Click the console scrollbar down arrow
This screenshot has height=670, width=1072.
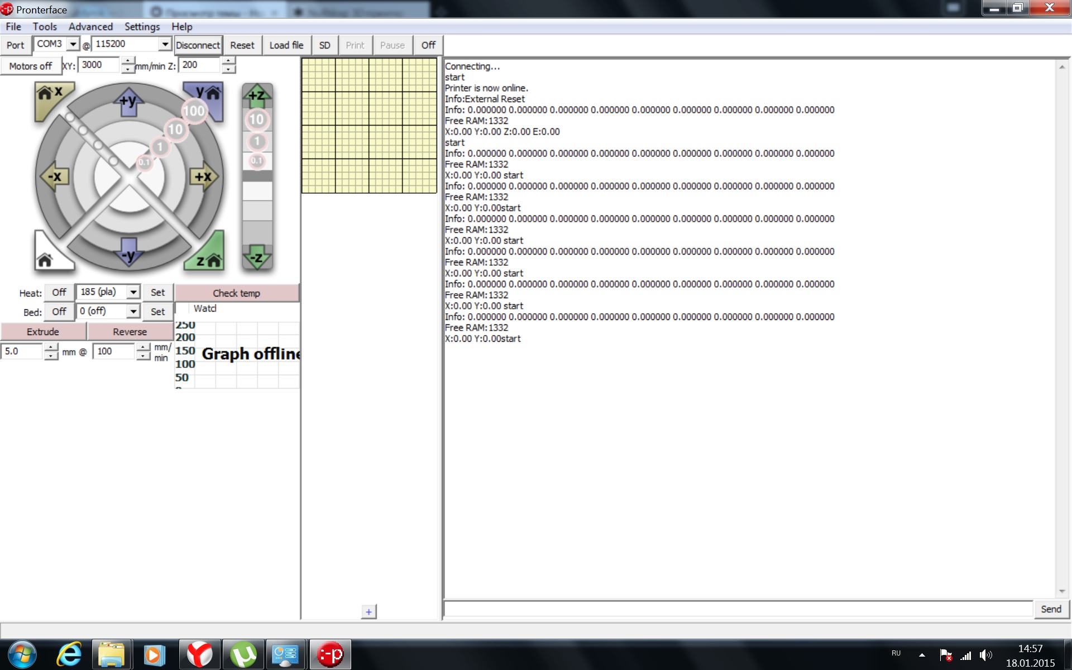click(x=1061, y=592)
